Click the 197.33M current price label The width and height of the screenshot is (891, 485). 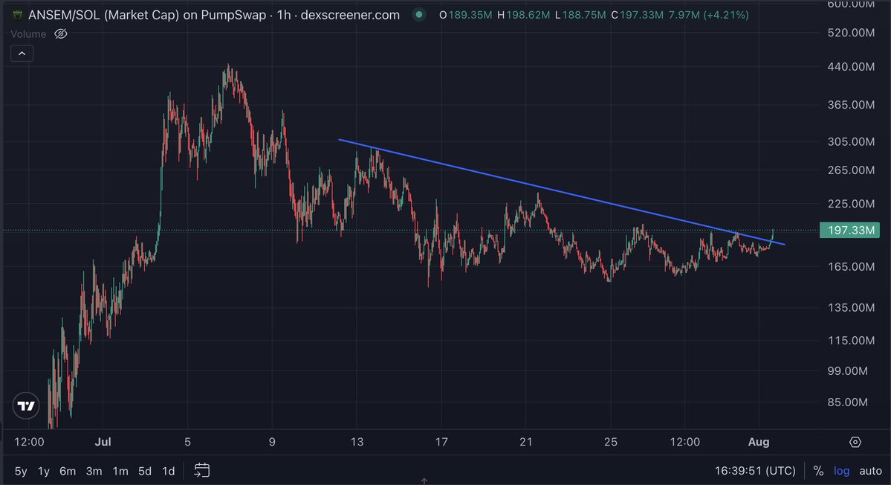(849, 231)
